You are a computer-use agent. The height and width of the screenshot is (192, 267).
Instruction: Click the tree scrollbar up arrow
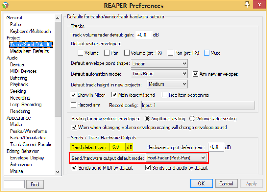tap(58, 18)
